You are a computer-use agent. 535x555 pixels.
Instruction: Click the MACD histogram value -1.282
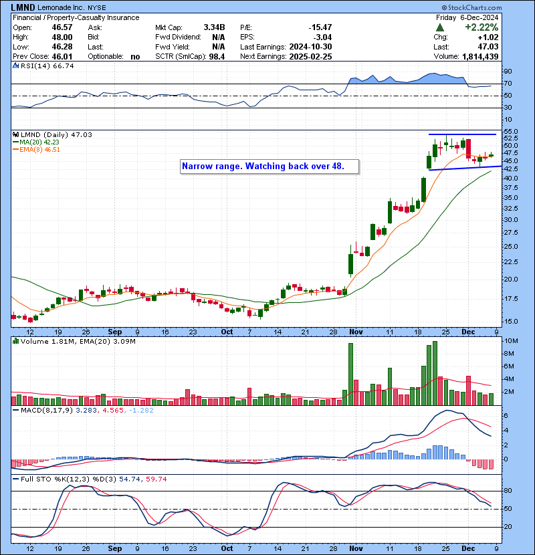141,411
